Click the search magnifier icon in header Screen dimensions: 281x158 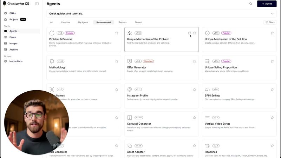coord(251,4)
